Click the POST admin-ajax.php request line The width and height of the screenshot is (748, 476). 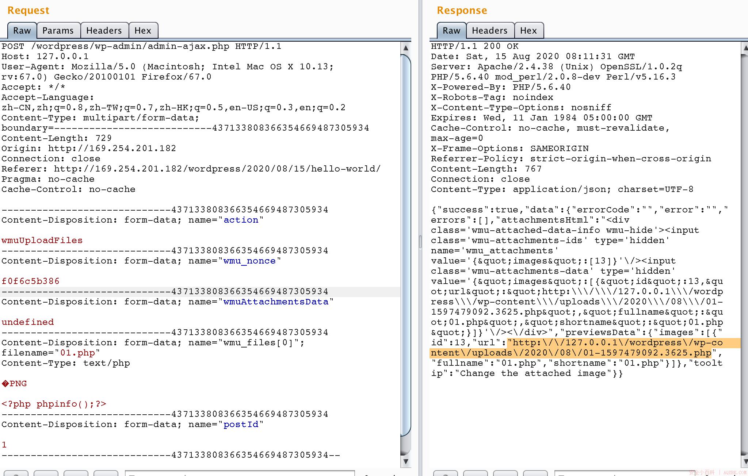141,46
